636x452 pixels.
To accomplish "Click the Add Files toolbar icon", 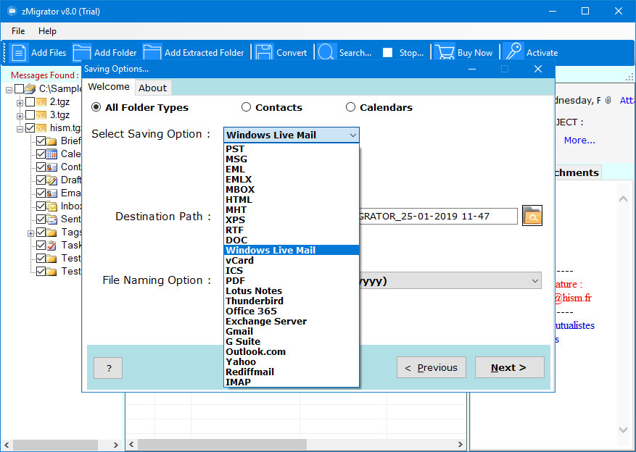I will coord(19,53).
